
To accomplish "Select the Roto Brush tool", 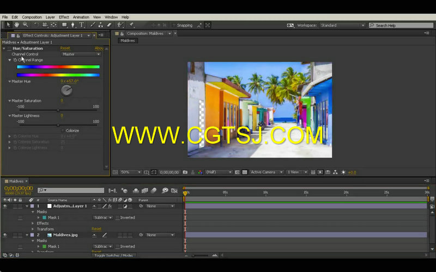I will point(120,25).
